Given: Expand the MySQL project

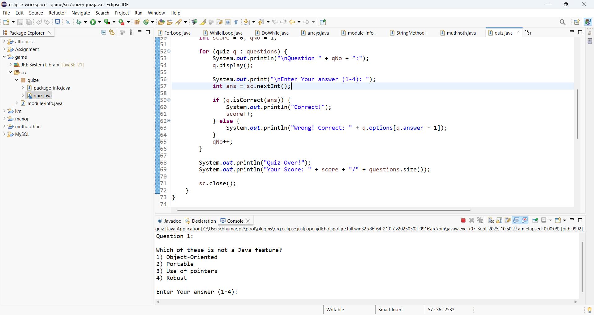Looking at the screenshot, I should 4,134.
